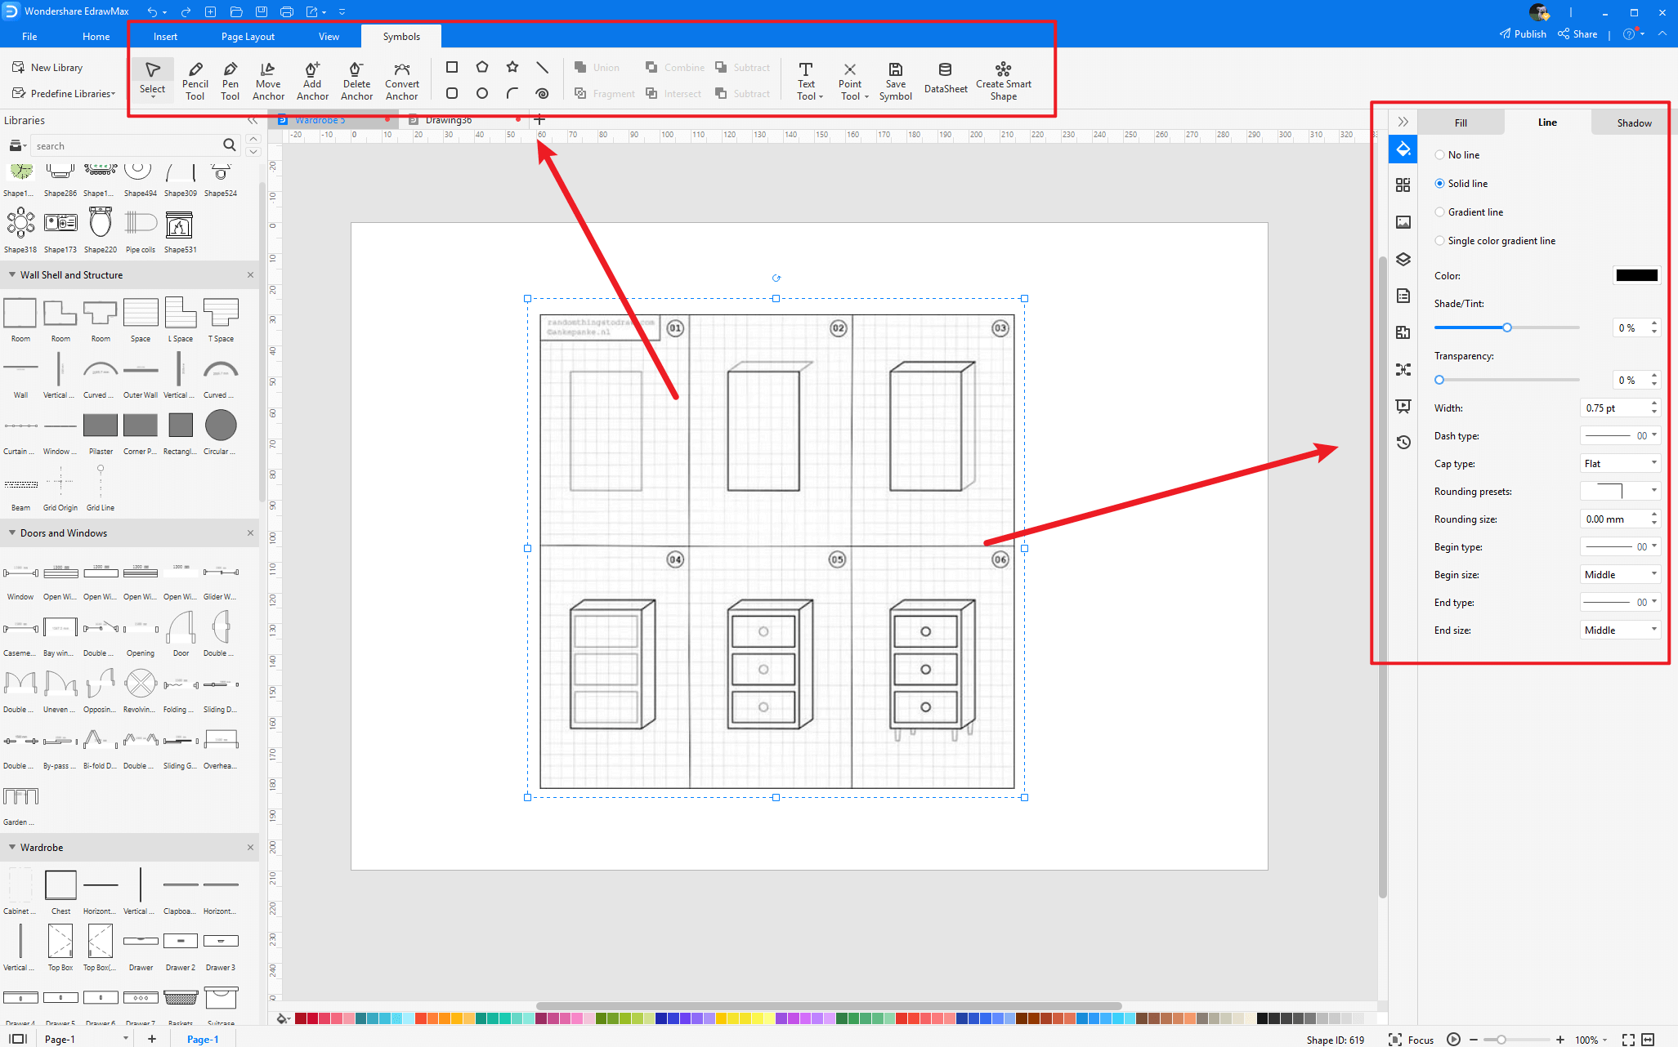1678x1047 pixels.
Task: Open the line Color swatch
Action: [x=1636, y=275]
